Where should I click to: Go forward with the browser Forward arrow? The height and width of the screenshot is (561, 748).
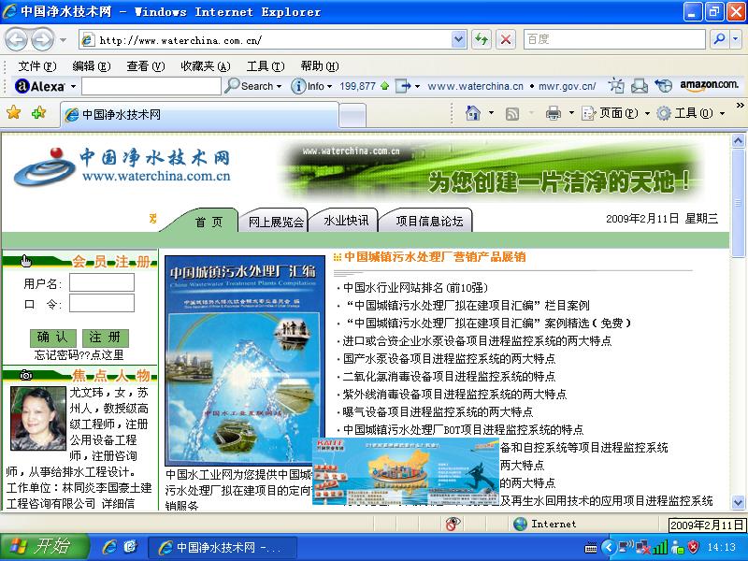(42, 39)
